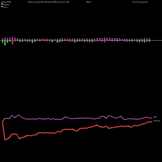The image size is (162, 162).
Task: Click the end of the magenta volume line
Action: (x=152, y=118)
